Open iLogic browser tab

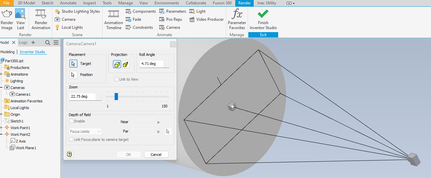23,42
